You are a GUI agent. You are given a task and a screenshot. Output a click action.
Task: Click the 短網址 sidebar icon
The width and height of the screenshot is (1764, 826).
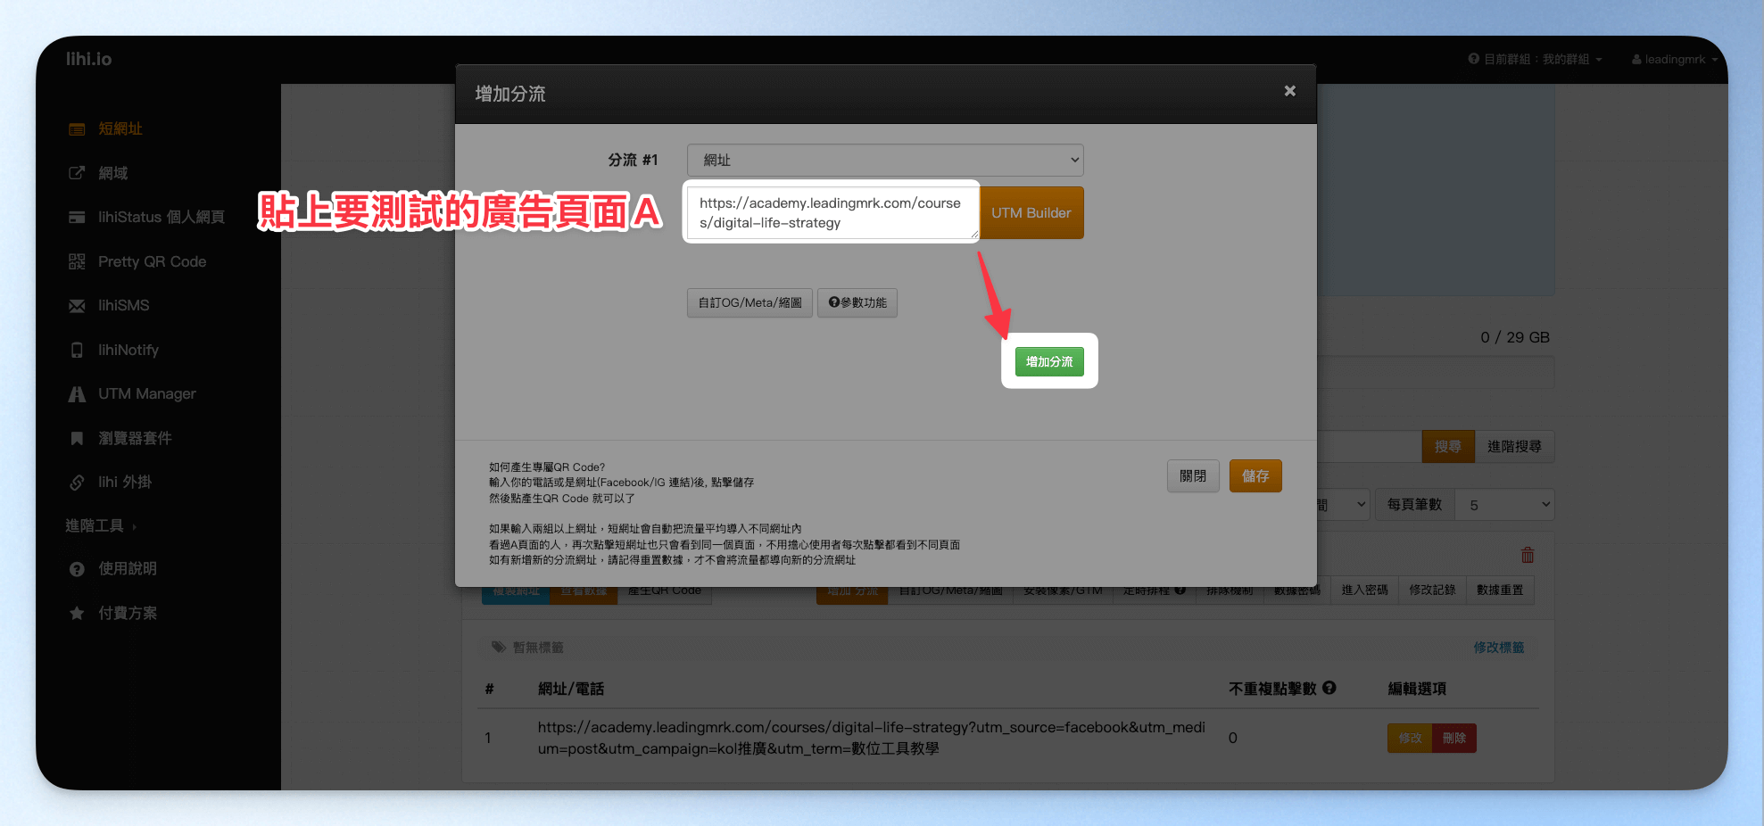coord(77,129)
